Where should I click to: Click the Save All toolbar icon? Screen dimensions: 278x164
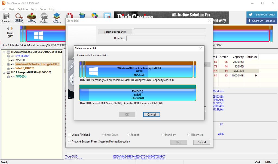tap(7, 18)
